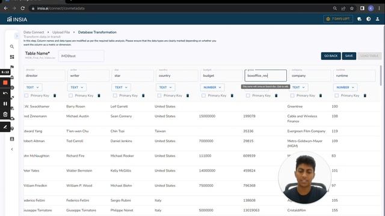Image resolution: width=385 pixels, height=216 pixels.
Task: Edit the Table Name input field
Action: [81, 56]
